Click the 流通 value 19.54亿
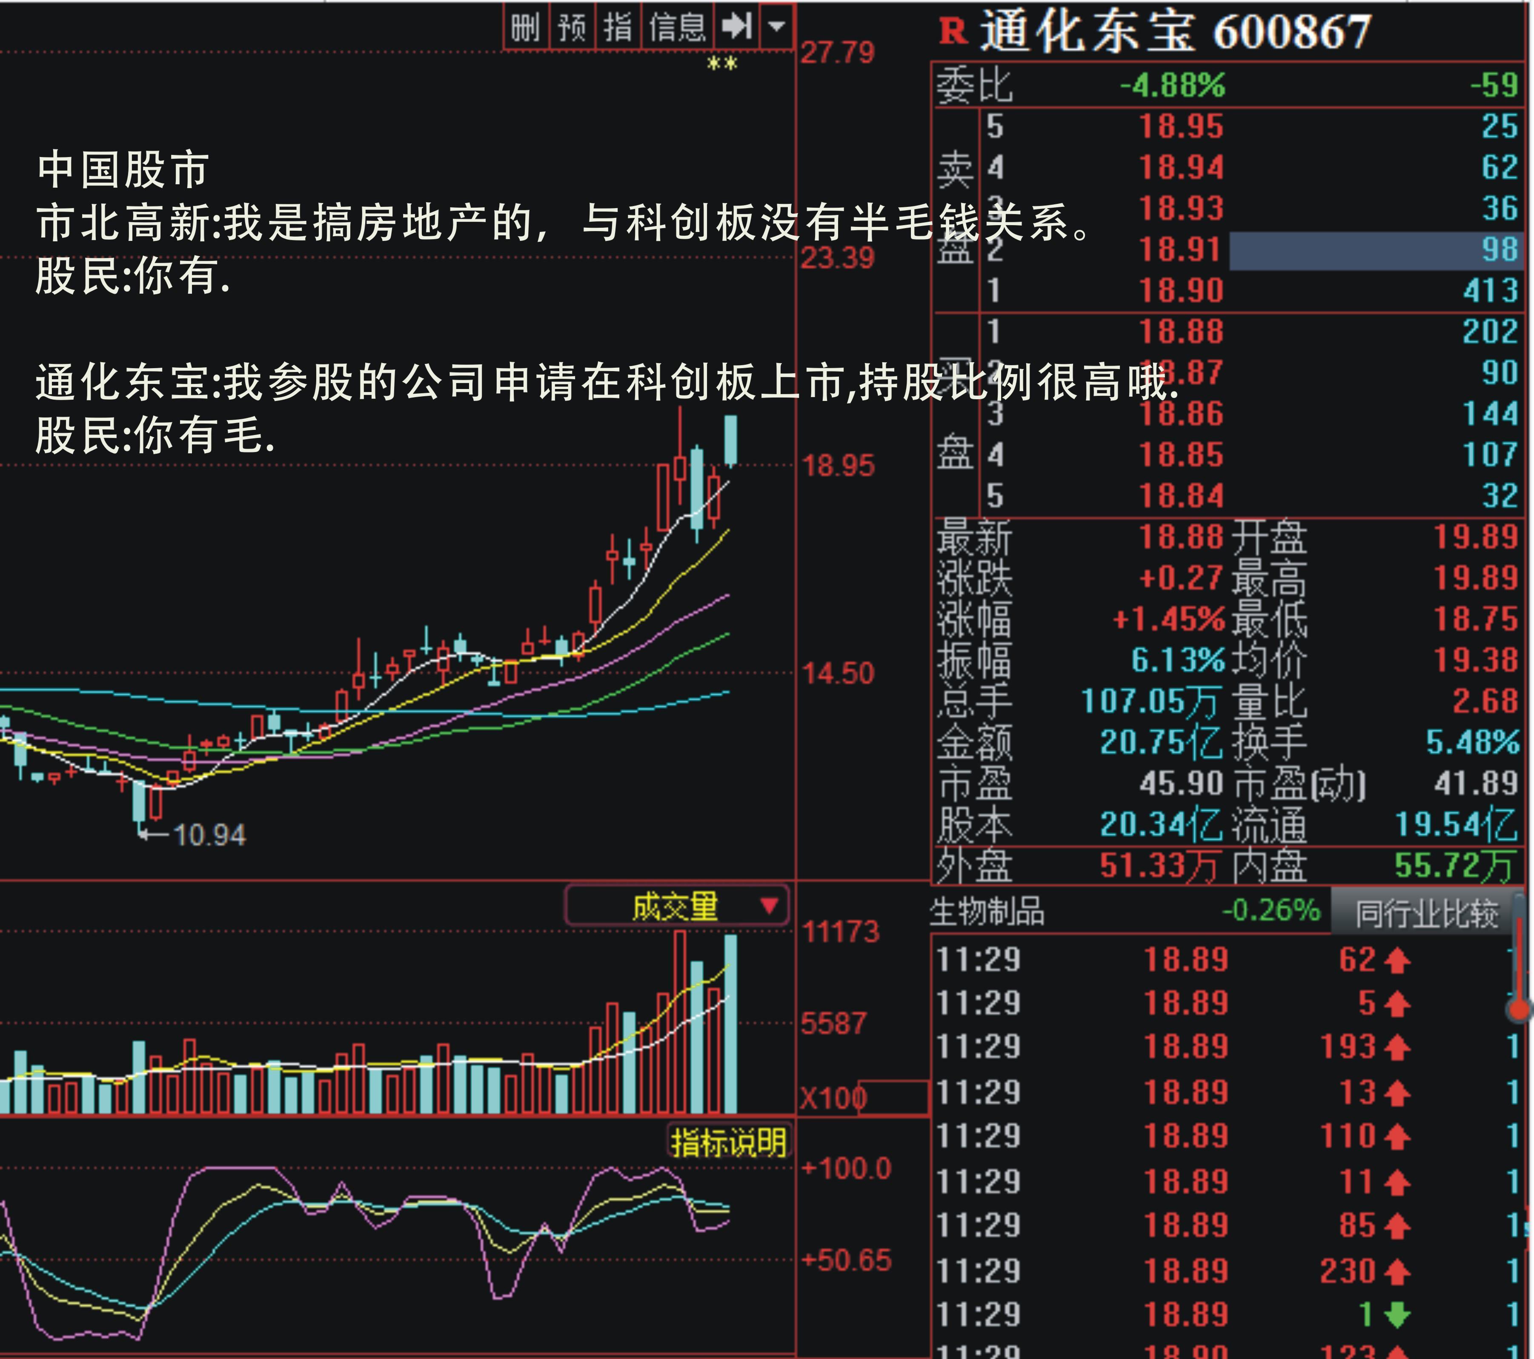The width and height of the screenshot is (1534, 1359). tap(1457, 825)
